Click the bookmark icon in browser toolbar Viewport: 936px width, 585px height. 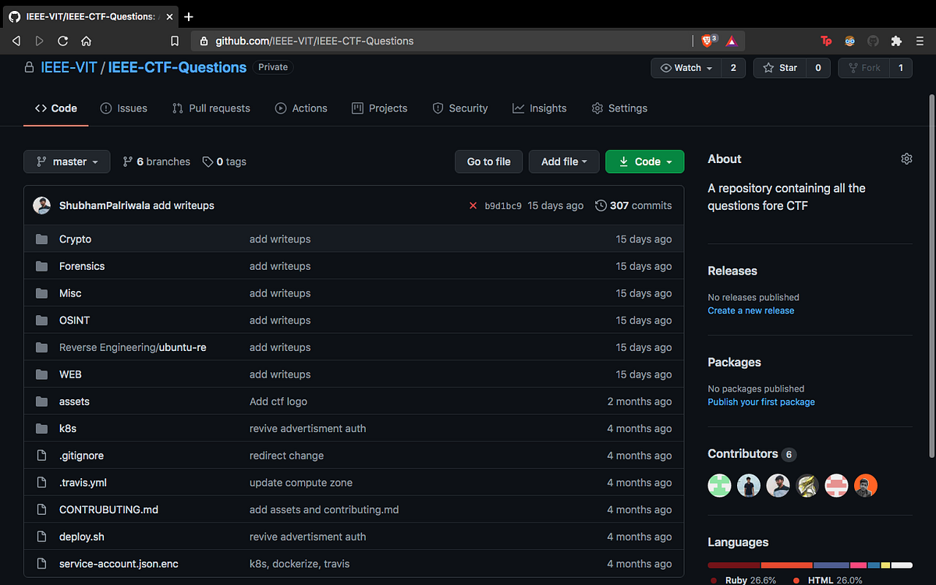175,41
